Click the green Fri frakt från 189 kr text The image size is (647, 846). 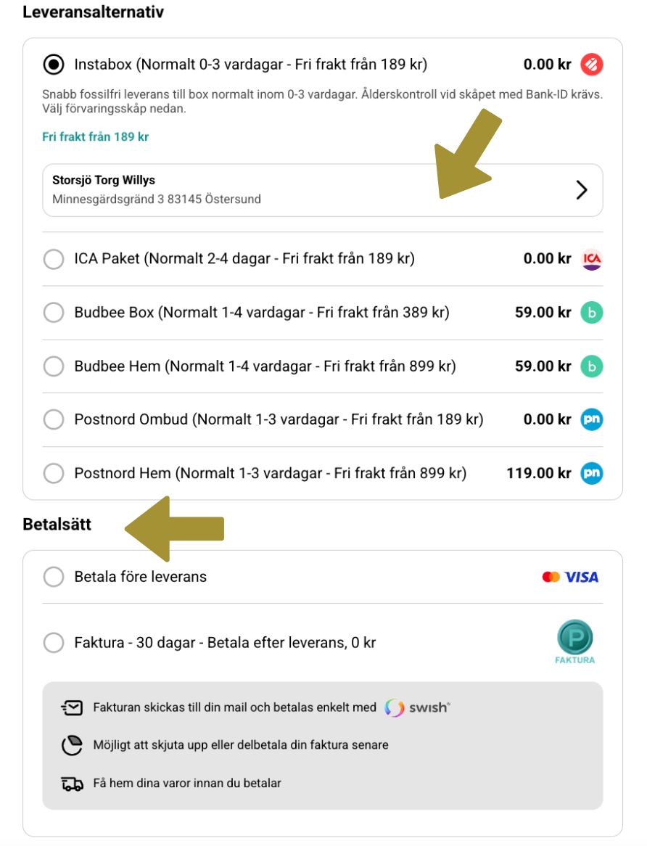[x=95, y=136]
